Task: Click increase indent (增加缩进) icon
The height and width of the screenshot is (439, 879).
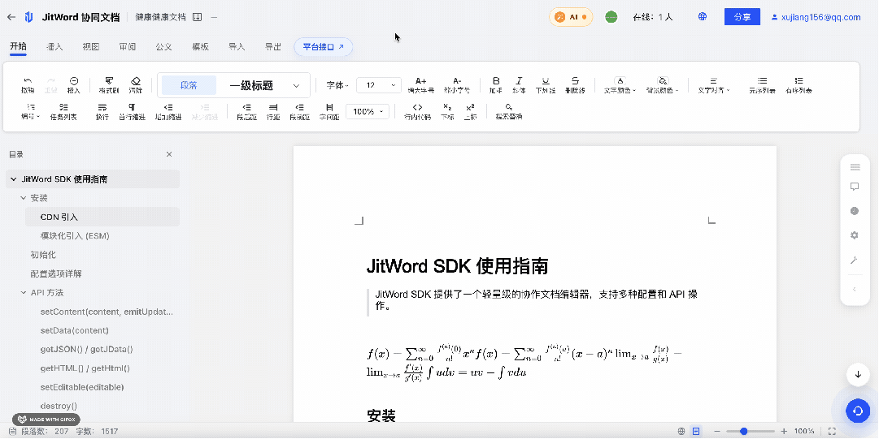Action: point(168,111)
